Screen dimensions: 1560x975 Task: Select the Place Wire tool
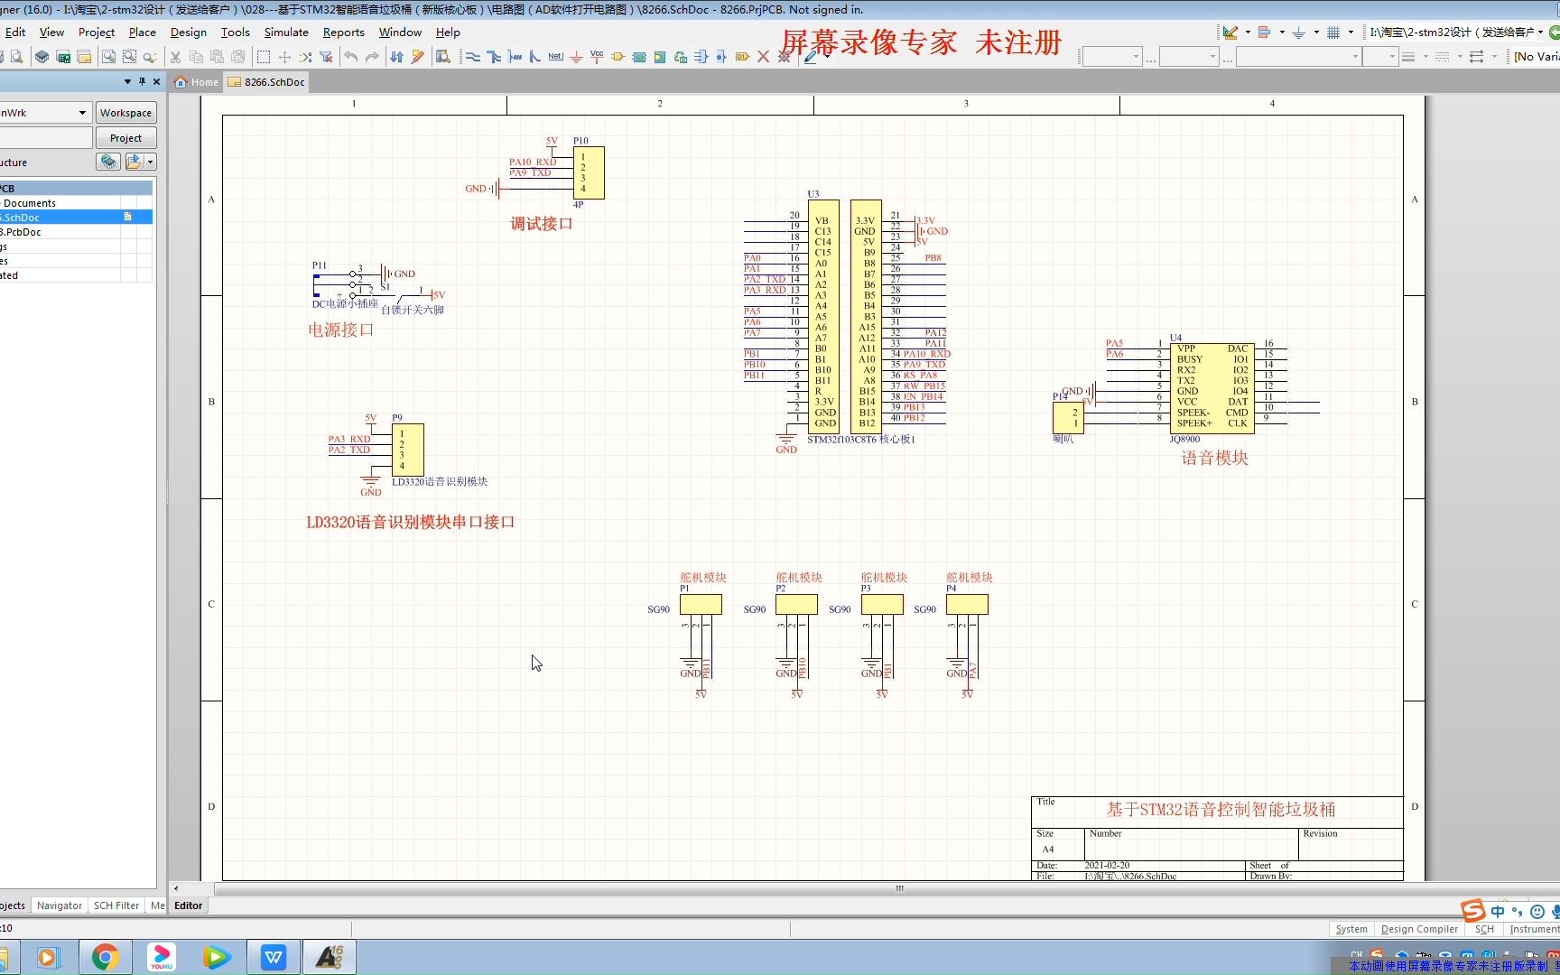472,57
